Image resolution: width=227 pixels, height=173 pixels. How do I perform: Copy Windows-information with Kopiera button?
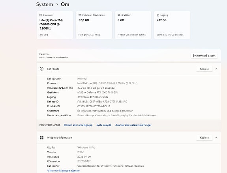[x=204, y=138]
